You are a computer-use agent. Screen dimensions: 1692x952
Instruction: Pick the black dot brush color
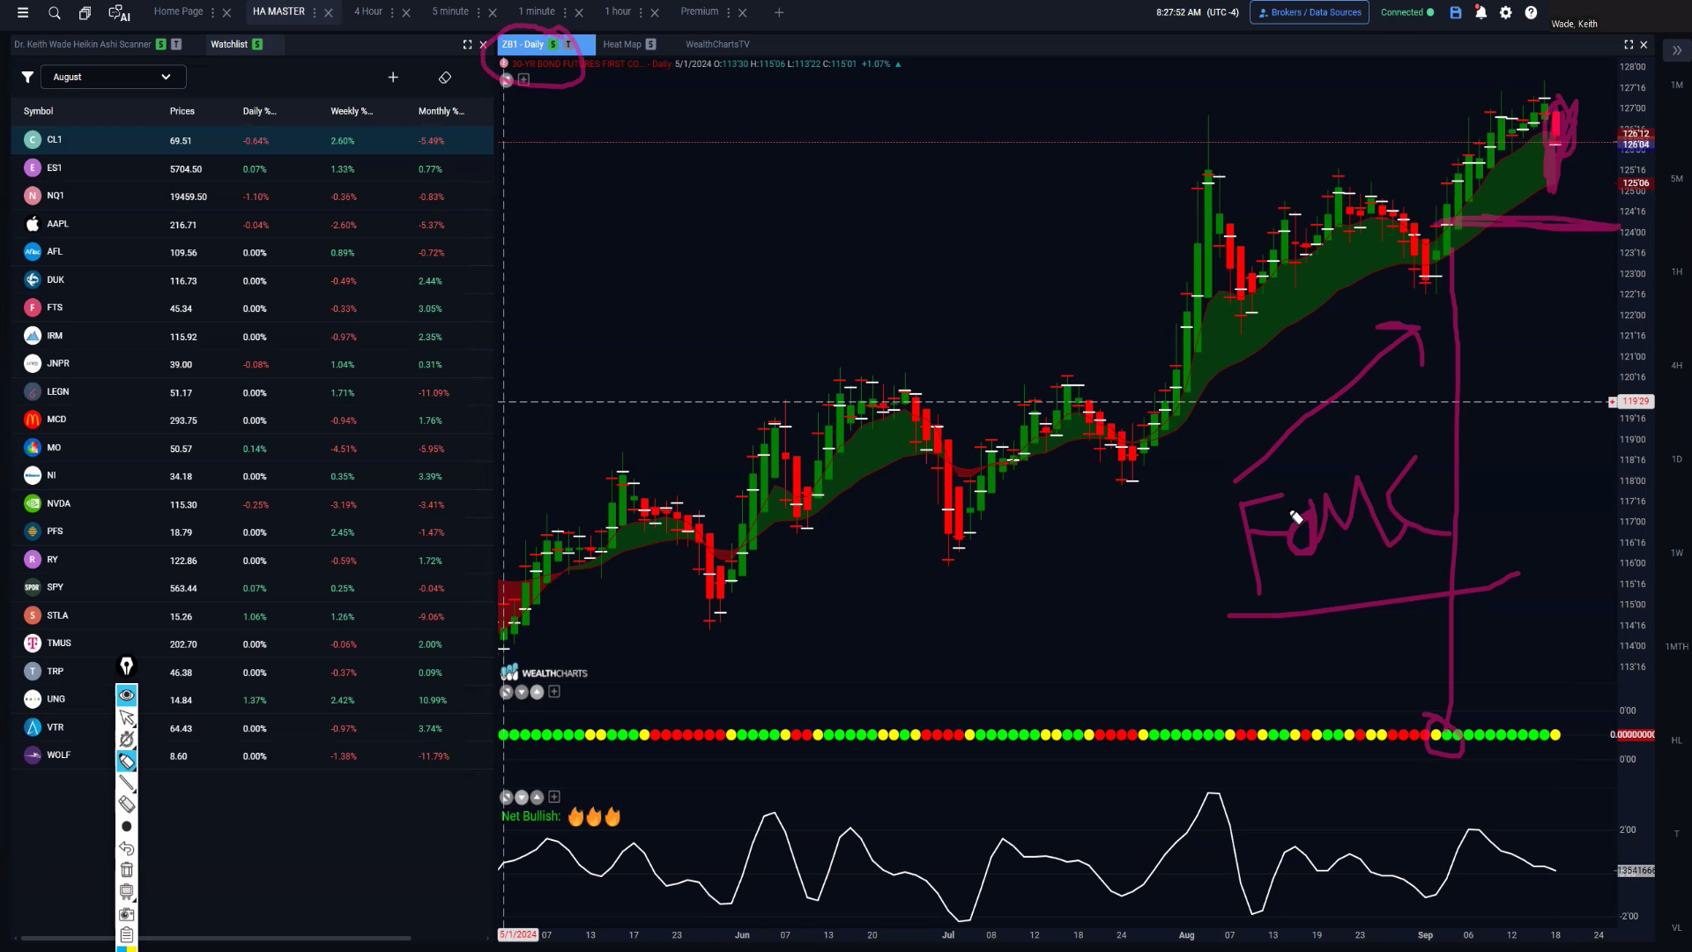pyautogui.click(x=127, y=827)
